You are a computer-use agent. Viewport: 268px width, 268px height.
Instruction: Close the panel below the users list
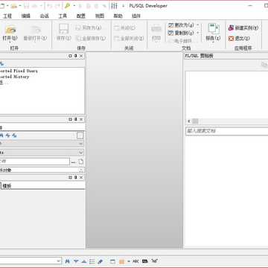81,119
